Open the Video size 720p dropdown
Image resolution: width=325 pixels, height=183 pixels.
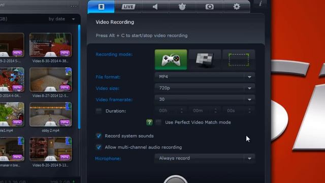(x=205, y=88)
